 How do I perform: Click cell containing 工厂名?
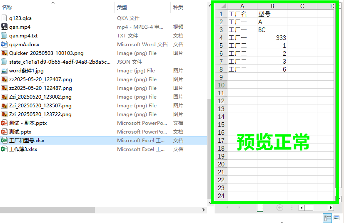(242, 14)
